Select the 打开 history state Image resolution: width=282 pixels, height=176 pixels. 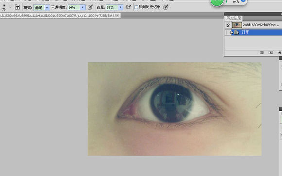coord(256,32)
